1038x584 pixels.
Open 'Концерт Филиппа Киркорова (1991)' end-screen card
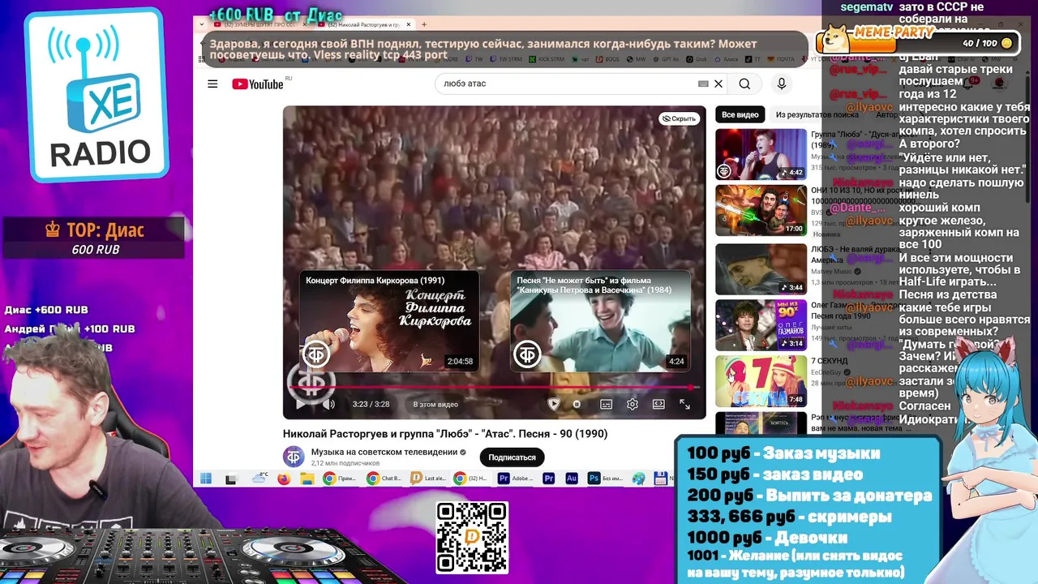click(x=389, y=321)
